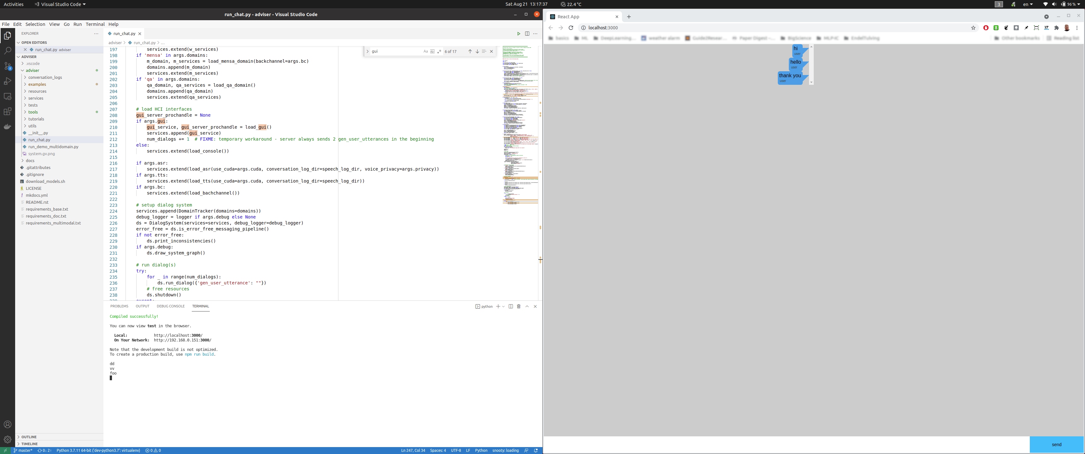Kill terminal with the trash icon
The height and width of the screenshot is (454, 1085).
519,306
